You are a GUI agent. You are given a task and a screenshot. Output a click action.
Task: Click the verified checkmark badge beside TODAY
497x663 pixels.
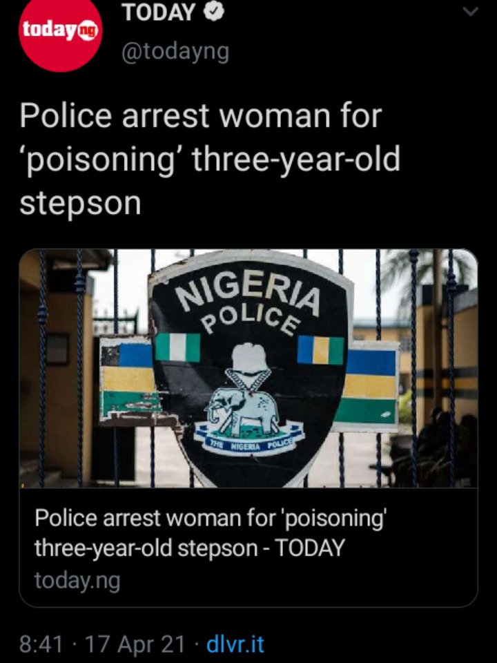pyautogui.click(x=214, y=12)
